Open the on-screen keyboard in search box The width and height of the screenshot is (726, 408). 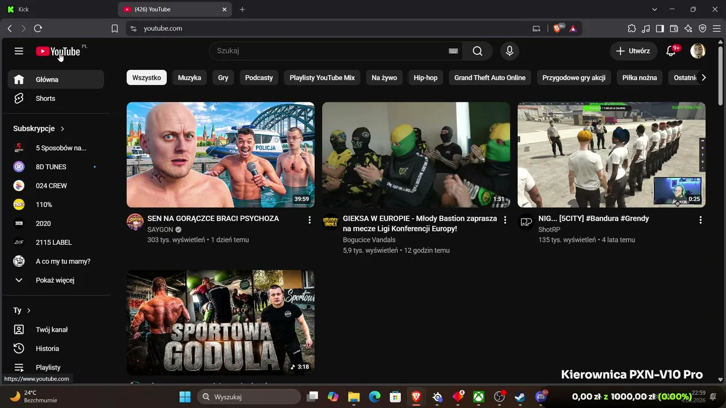(453, 51)
